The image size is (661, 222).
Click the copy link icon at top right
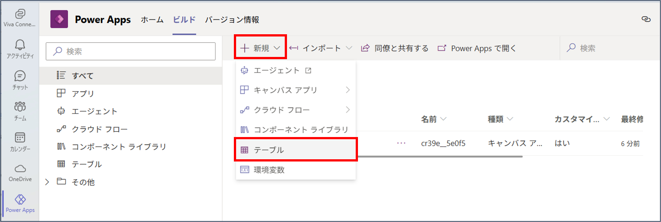pos(645,19)
